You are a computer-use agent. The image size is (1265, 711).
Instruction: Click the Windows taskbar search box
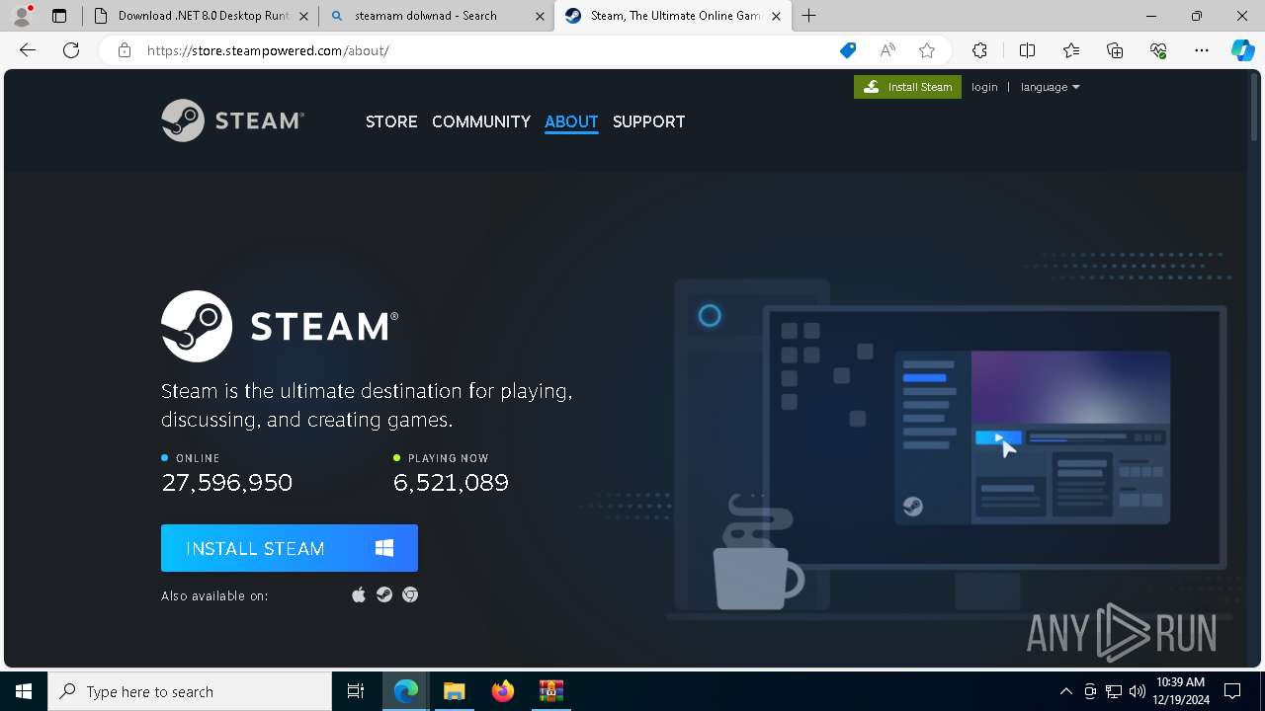[x=190, y=691]
